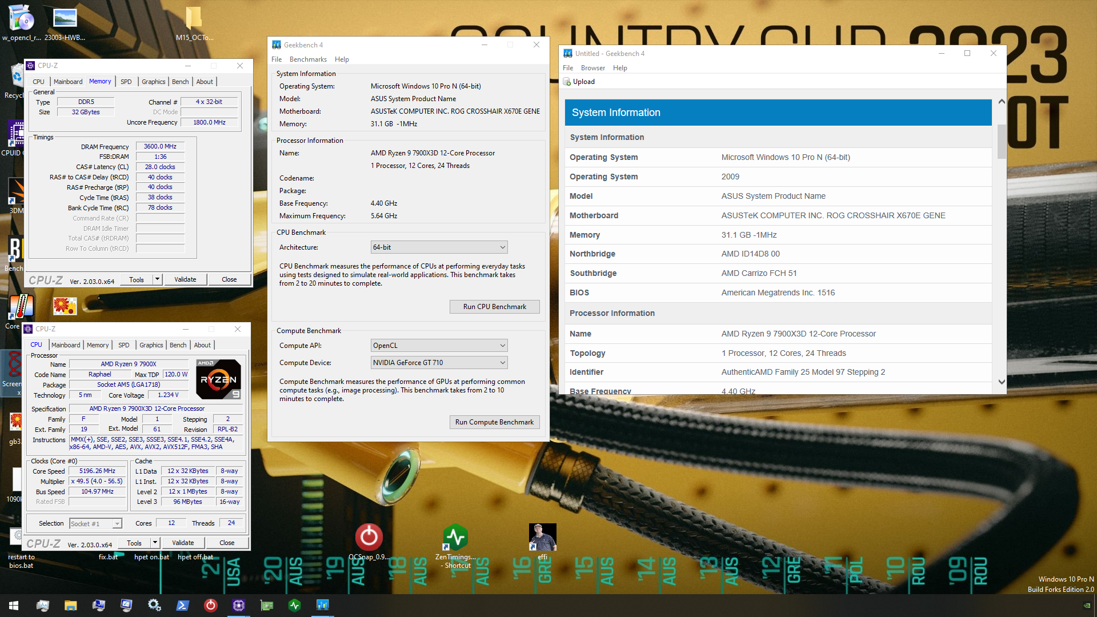
Task: Launch the Core Temp thermometer shortcut
Action: [x=21, y=307]
